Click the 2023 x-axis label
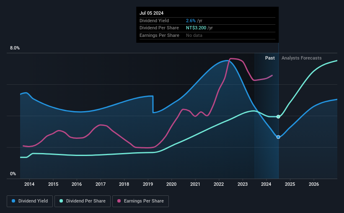The image size is (344, 213). click(x=243, y=184)
